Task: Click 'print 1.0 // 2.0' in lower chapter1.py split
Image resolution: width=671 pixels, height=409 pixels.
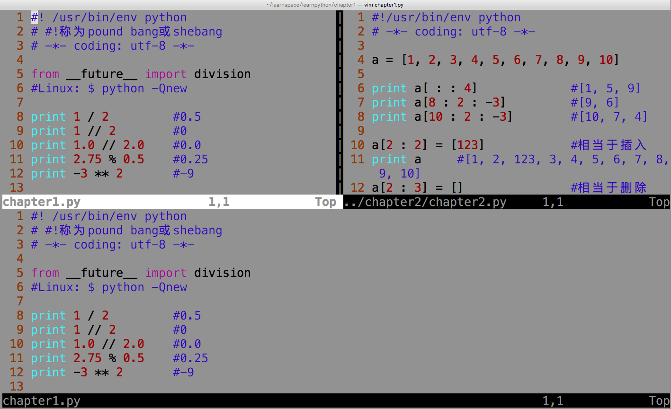Action: click(88, 344)
